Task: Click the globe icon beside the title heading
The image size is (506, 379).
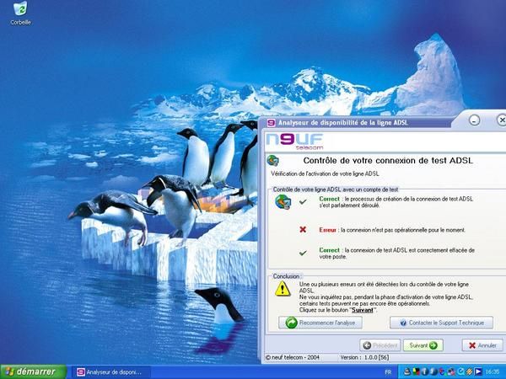Action: click(x=272, y=160)
